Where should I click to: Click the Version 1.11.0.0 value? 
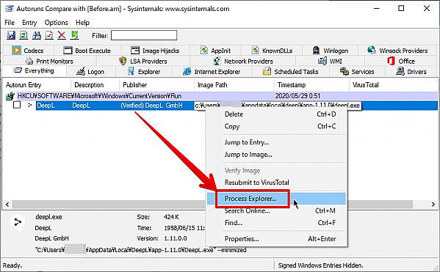point(176,238)
